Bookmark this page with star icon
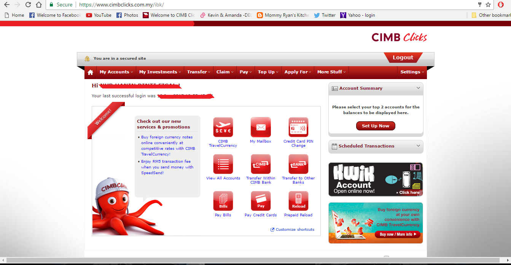 488,5
